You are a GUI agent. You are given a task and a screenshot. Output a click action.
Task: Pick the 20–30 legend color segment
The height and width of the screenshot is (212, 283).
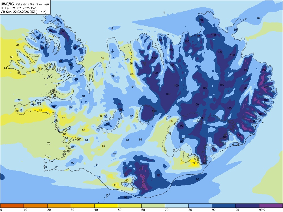(x=59, y=206)
